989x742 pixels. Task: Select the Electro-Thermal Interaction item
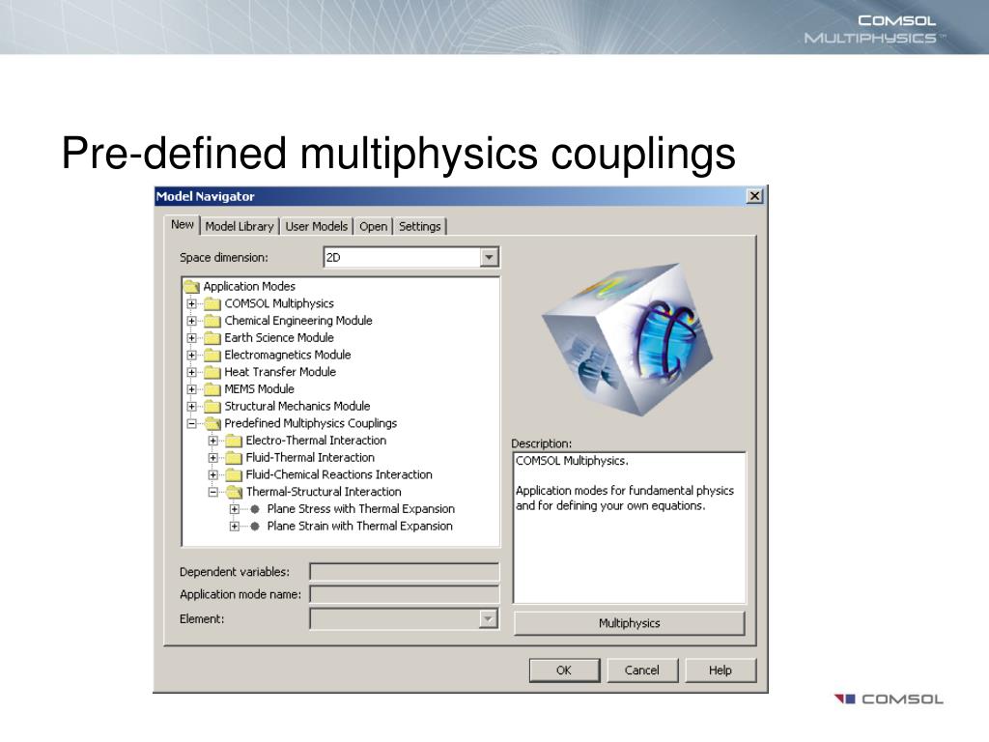[316, 441]
